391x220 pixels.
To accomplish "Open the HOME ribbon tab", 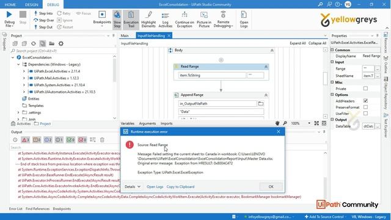I will [x=10, y=4].
